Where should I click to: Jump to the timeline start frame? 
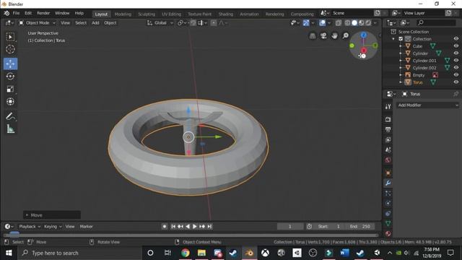point(173,226)
